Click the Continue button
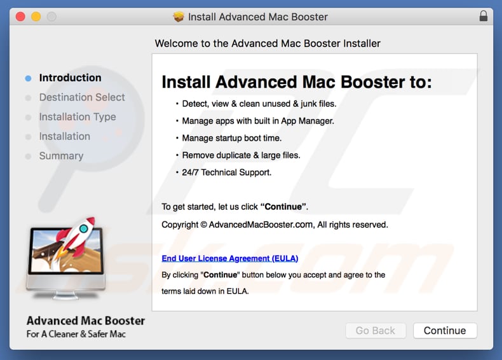The width and height of the screenshot is (502, 360). (445, 331)
